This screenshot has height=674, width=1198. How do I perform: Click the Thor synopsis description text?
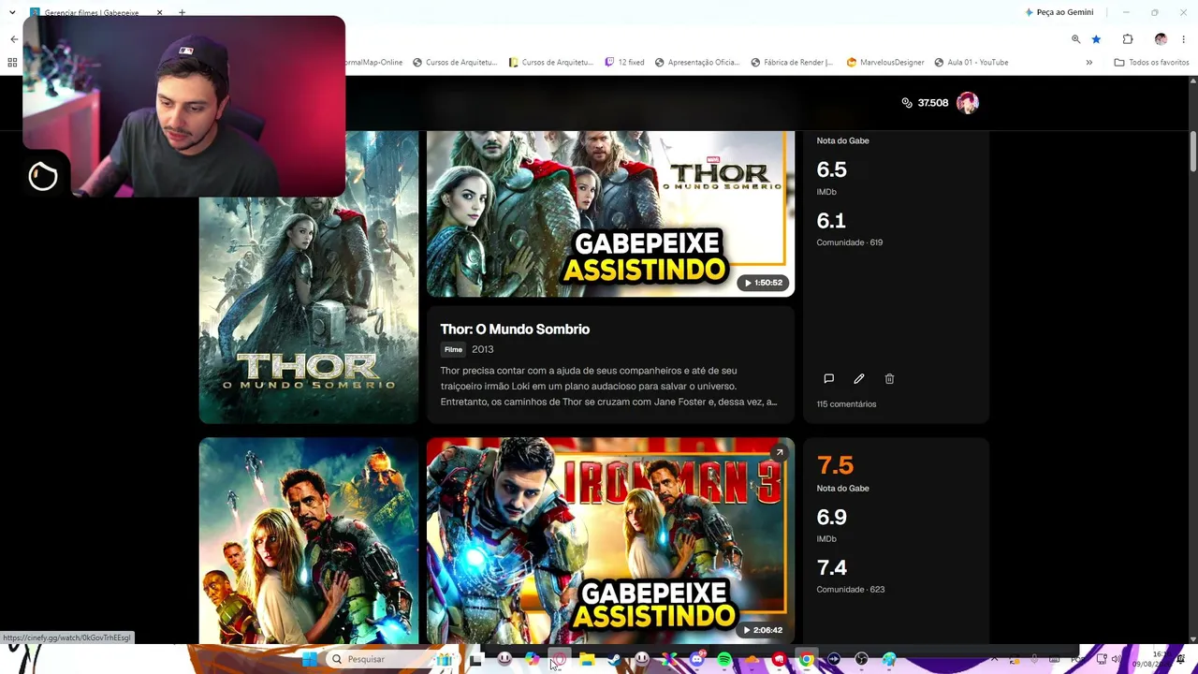[x=609, y=387]
